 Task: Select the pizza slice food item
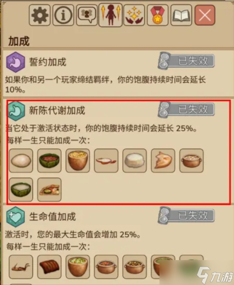pos(49,190)
